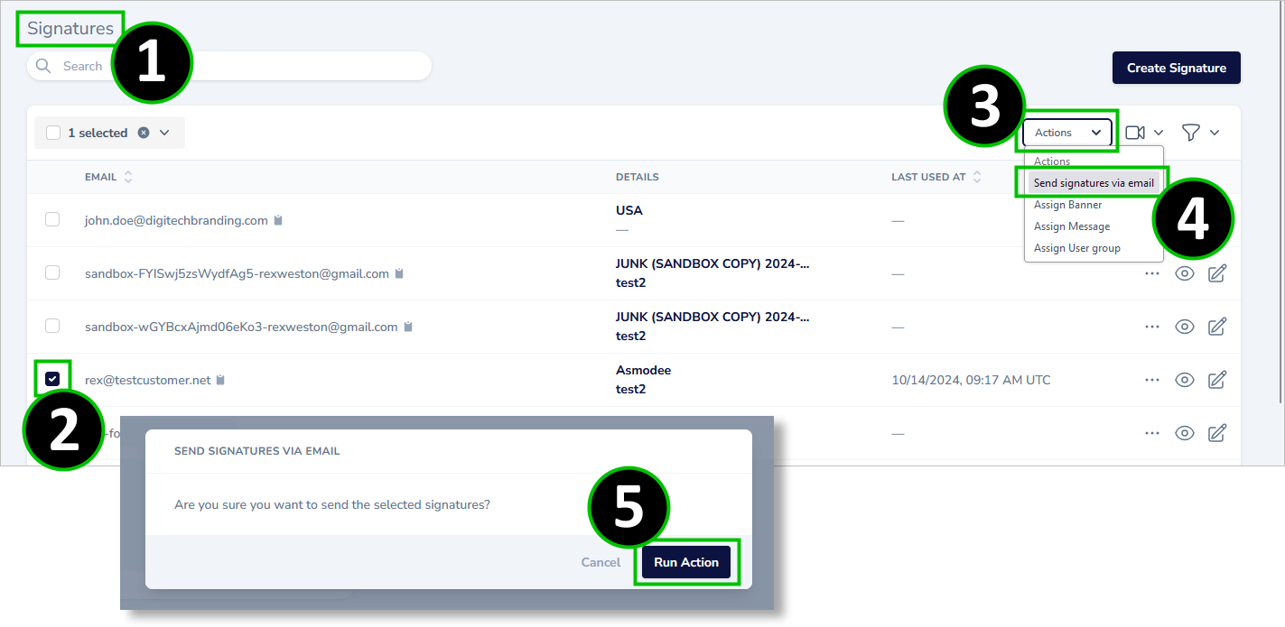This screenshot has height=627, width=1285.
Task: Copy john.doe@digitechbranding.com with clipboard icon
Action: [277, 219]
